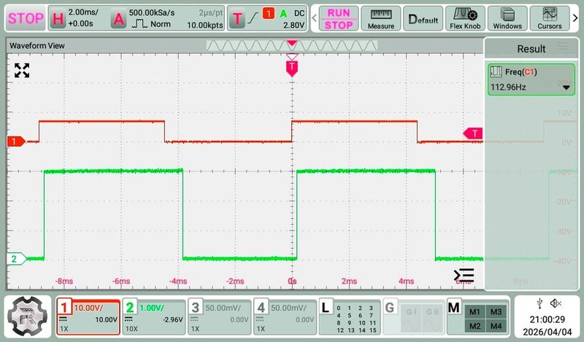Click channel 2 offset -2.96V value
Screen dimensions: 584x342
pyautogui.click(x=173, y=319)
